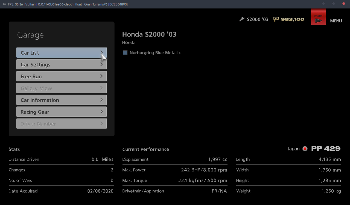
Task: Click the chevron arrow on Car Information
Action: tap(101, 100)
